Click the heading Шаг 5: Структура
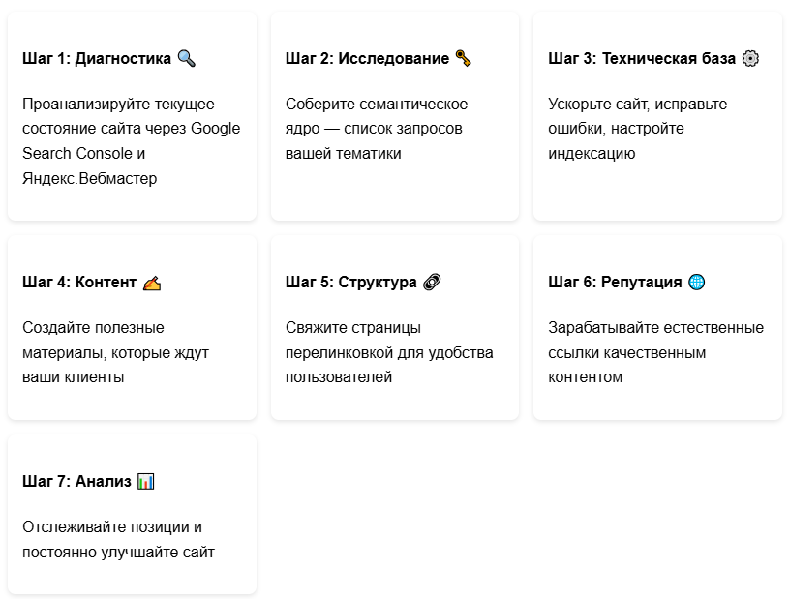 (x=350, y=282)
